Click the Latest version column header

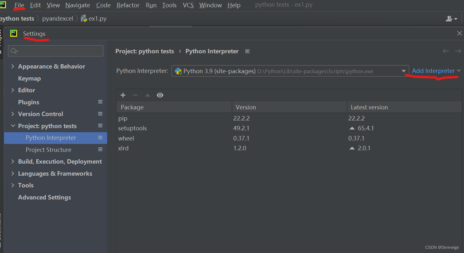[x=404, y=107]
